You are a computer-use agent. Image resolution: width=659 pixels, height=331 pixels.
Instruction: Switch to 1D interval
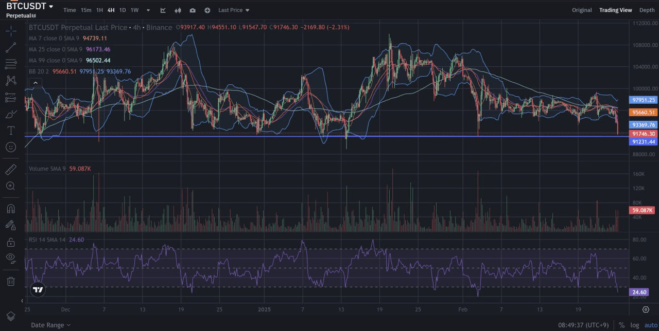click(x=122, y=10)
